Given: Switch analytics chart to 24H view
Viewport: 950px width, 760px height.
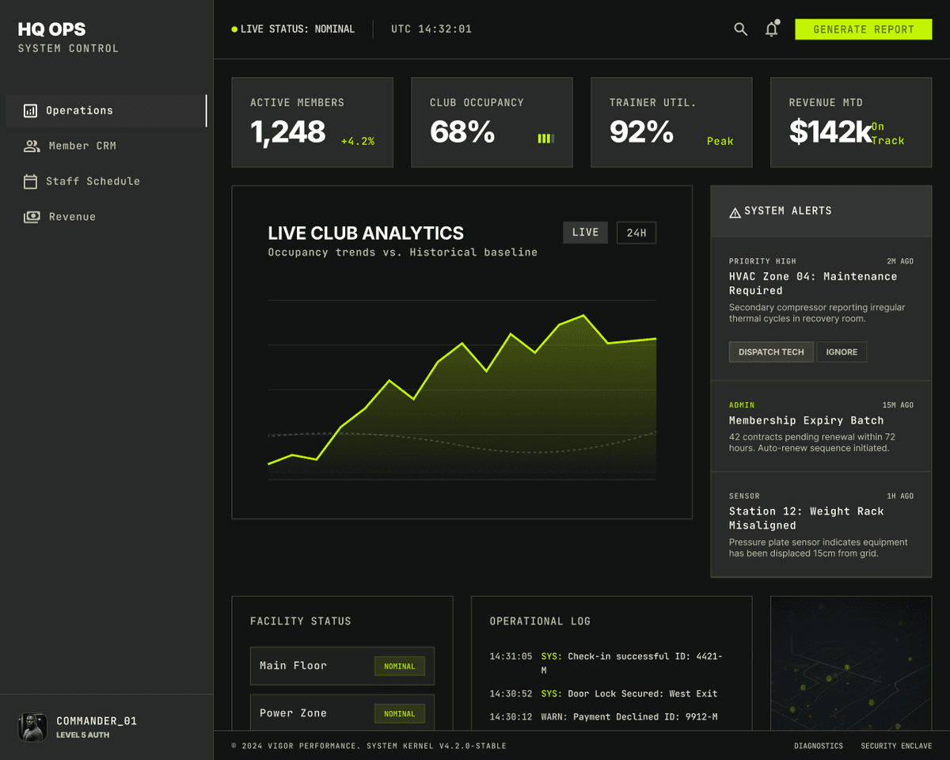Looking at the screenshot, I should [x=636, y=233].
